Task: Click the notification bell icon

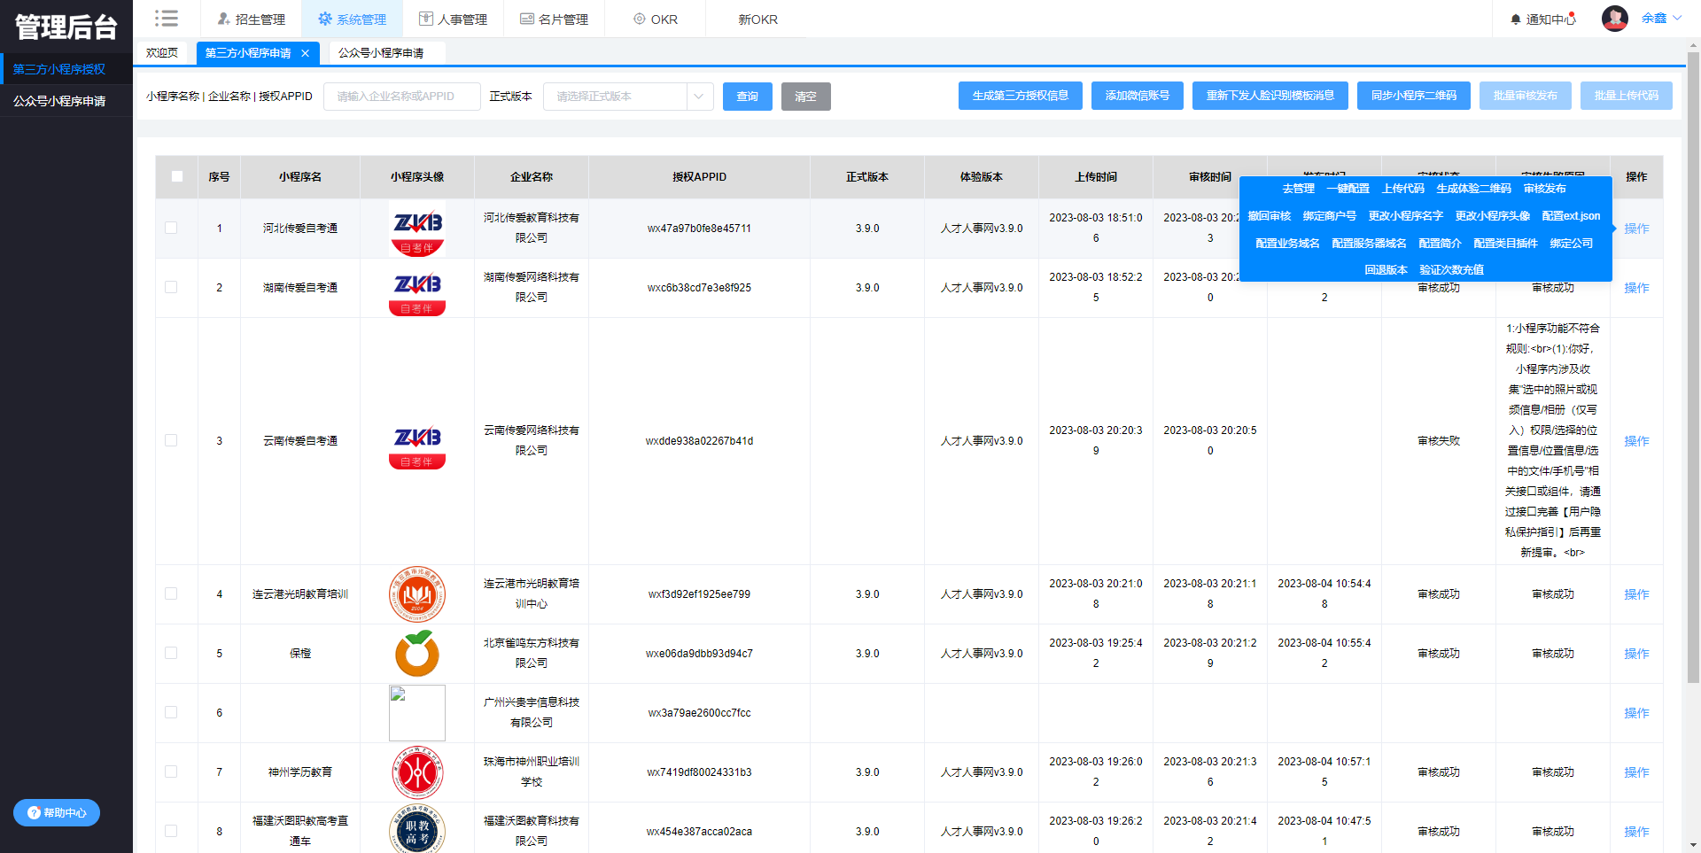Action: [1515, 19]
